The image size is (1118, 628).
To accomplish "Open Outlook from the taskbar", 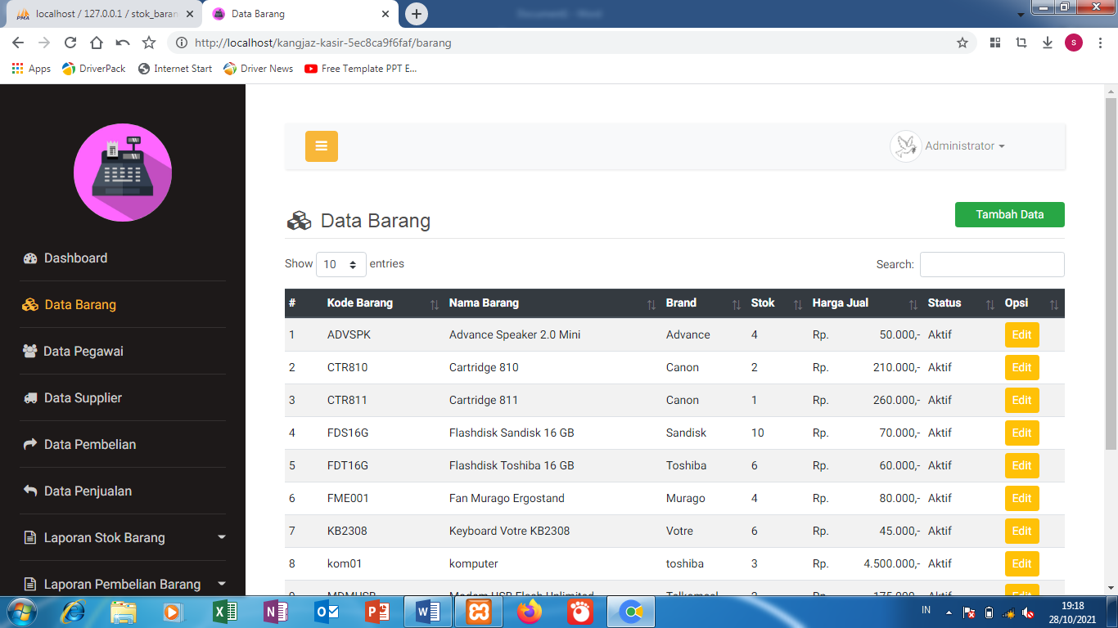I will pos(327,612).
